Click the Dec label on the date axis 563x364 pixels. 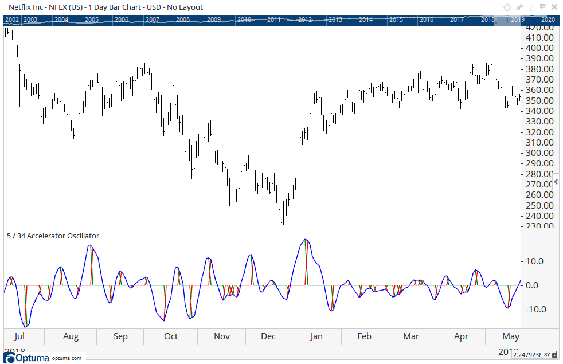pos(268,336)
